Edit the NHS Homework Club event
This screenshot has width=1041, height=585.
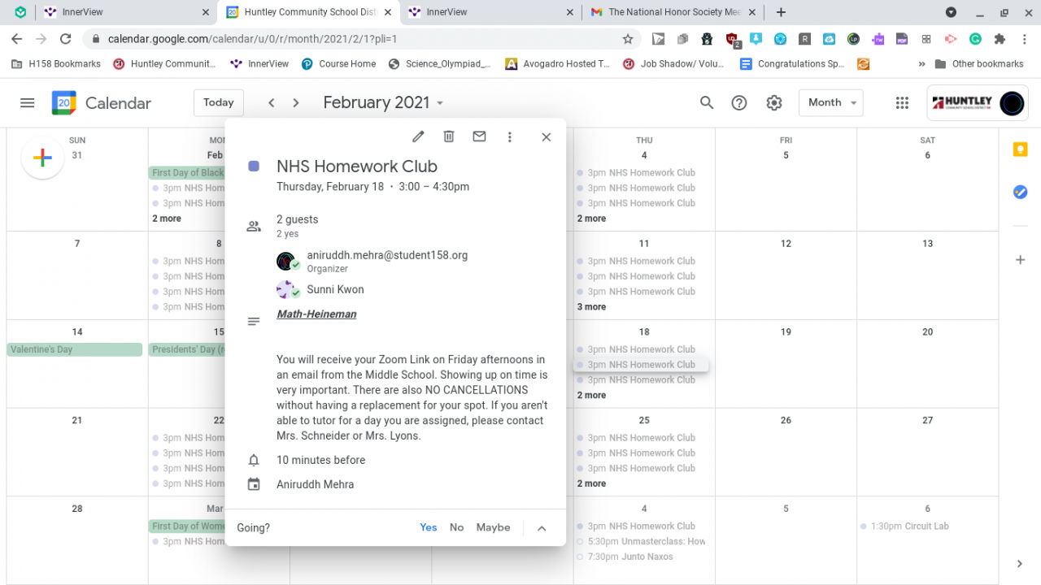[x=418, y=137]
